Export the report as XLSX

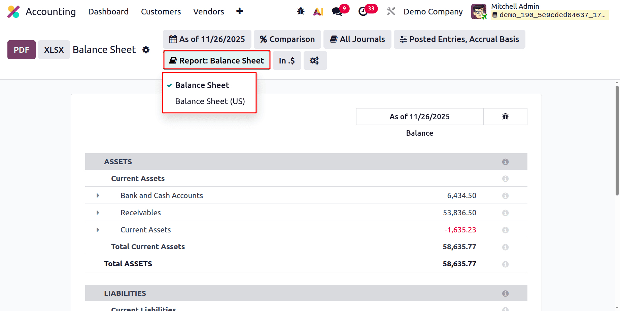pyautogui.click(x=54, y=50)
